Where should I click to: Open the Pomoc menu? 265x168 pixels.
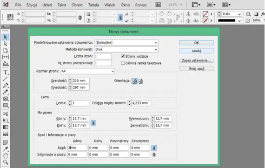(x=141, y=5)
